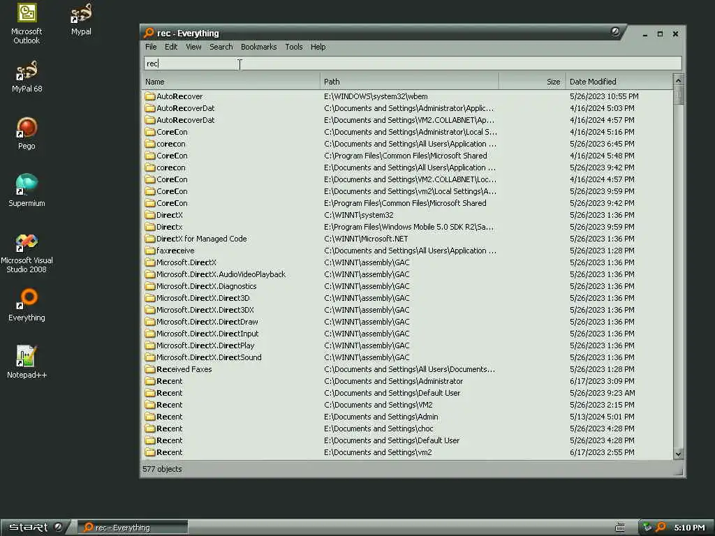Click folder icon of Microsoft.DirectX.AudioVideoPlayback
The image size is (715, 536).
click(x=150, y=274)
